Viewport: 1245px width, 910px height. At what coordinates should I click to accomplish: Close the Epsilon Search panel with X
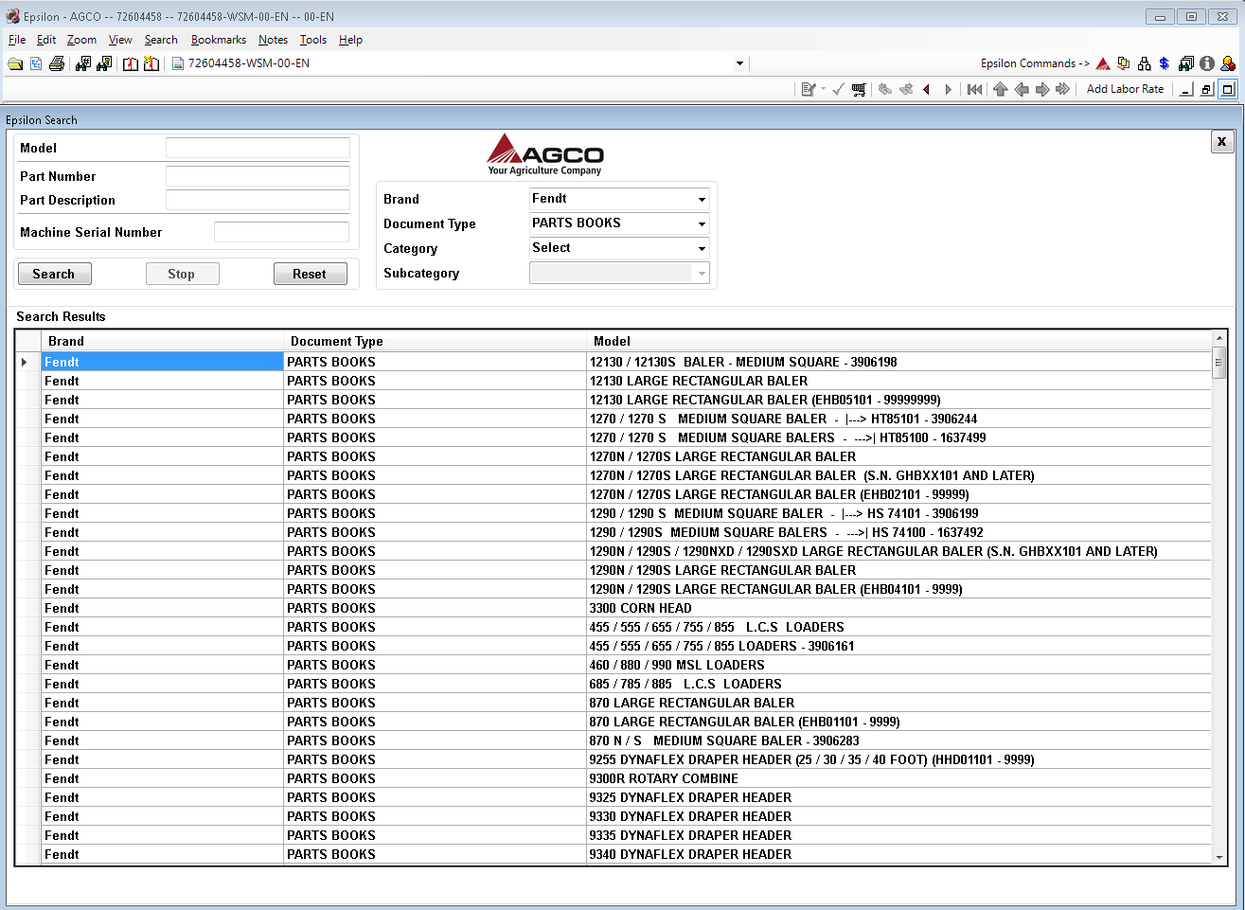(x=1221, y=142)
